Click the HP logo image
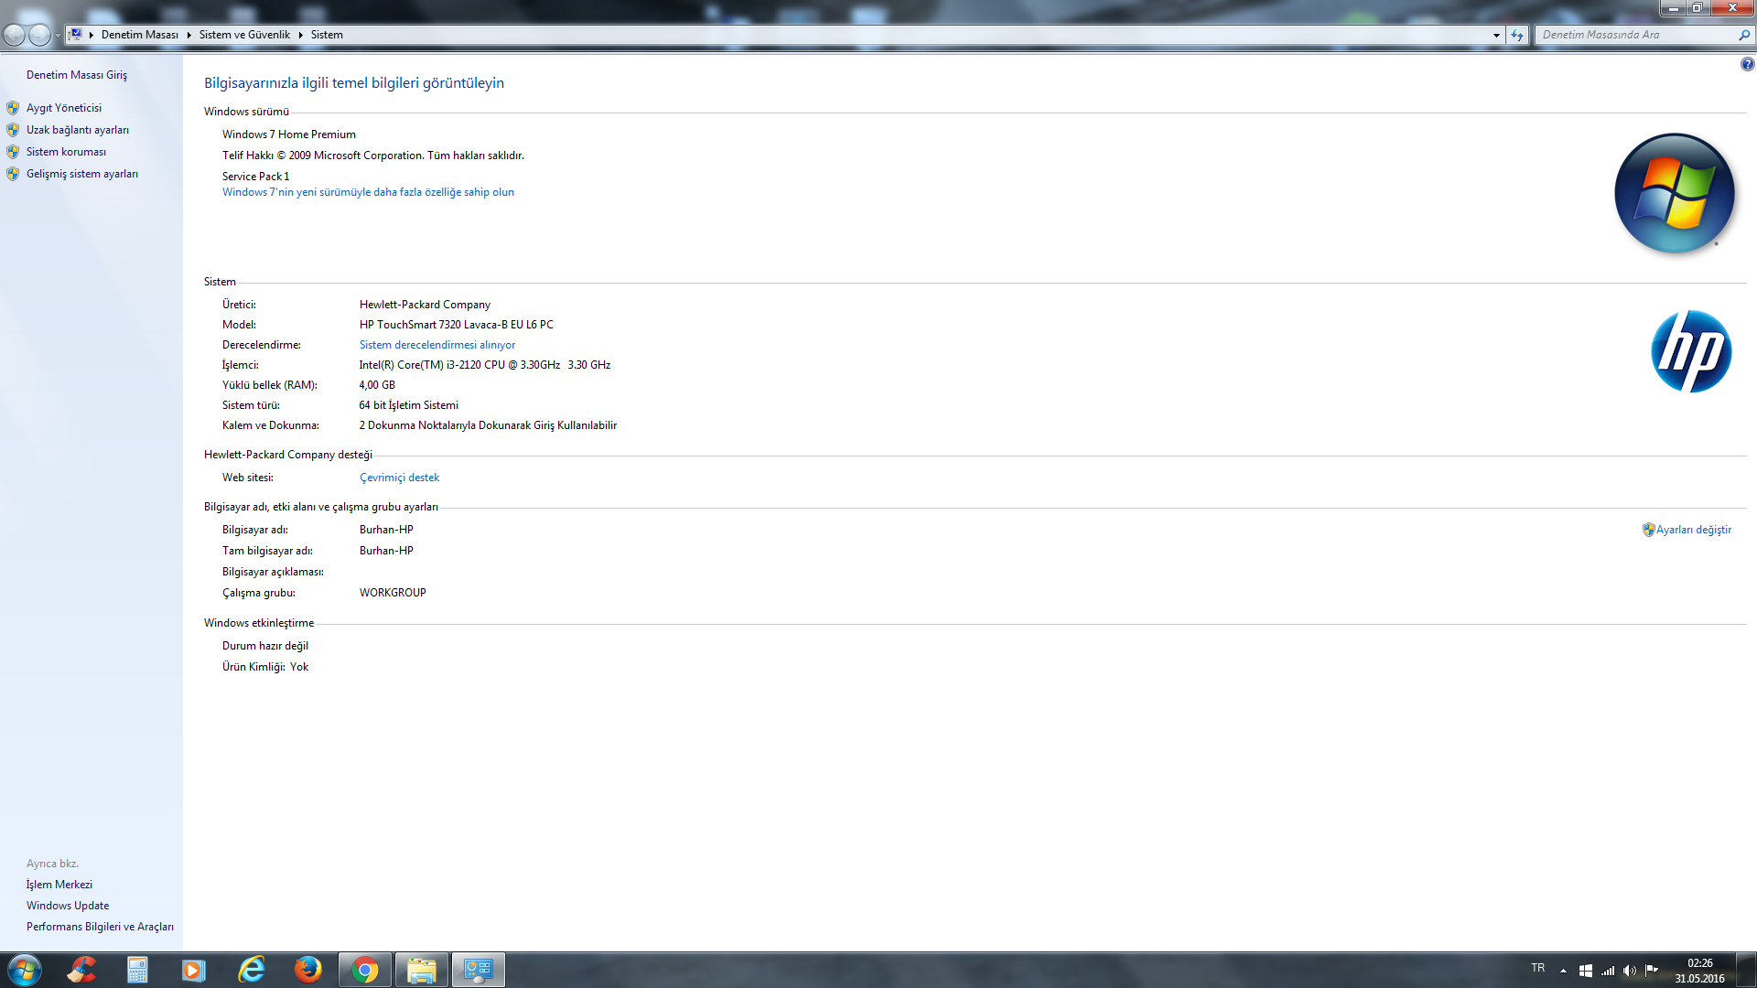Image resolution: width=1757 pixels, height=988 pixels. coord(1691,351)
